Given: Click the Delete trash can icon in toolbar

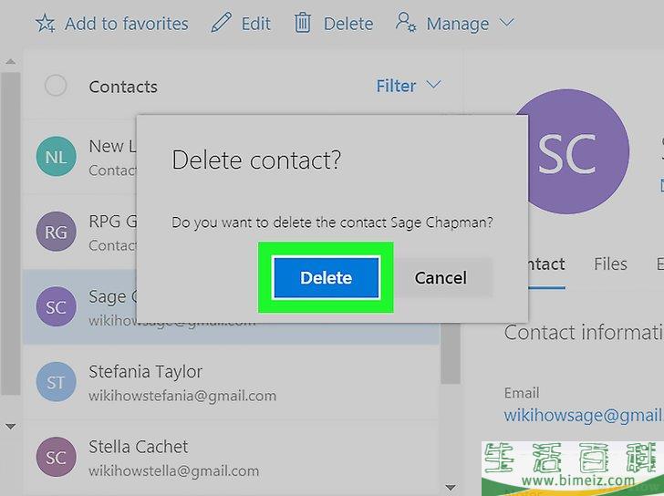Looking at the screenshot, I should tap(303, 23).
